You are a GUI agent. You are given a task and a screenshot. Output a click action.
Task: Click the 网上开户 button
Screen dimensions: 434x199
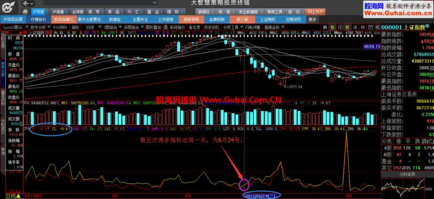tap(315, 12)
